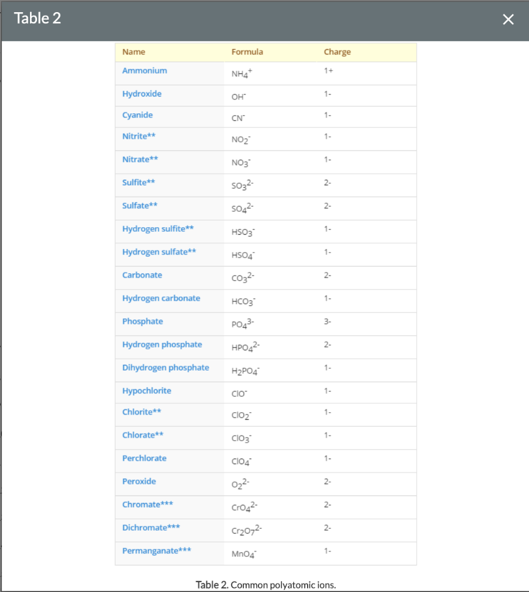Open the Sulfite** entry link
529x592 pixels.
(138, 182)
